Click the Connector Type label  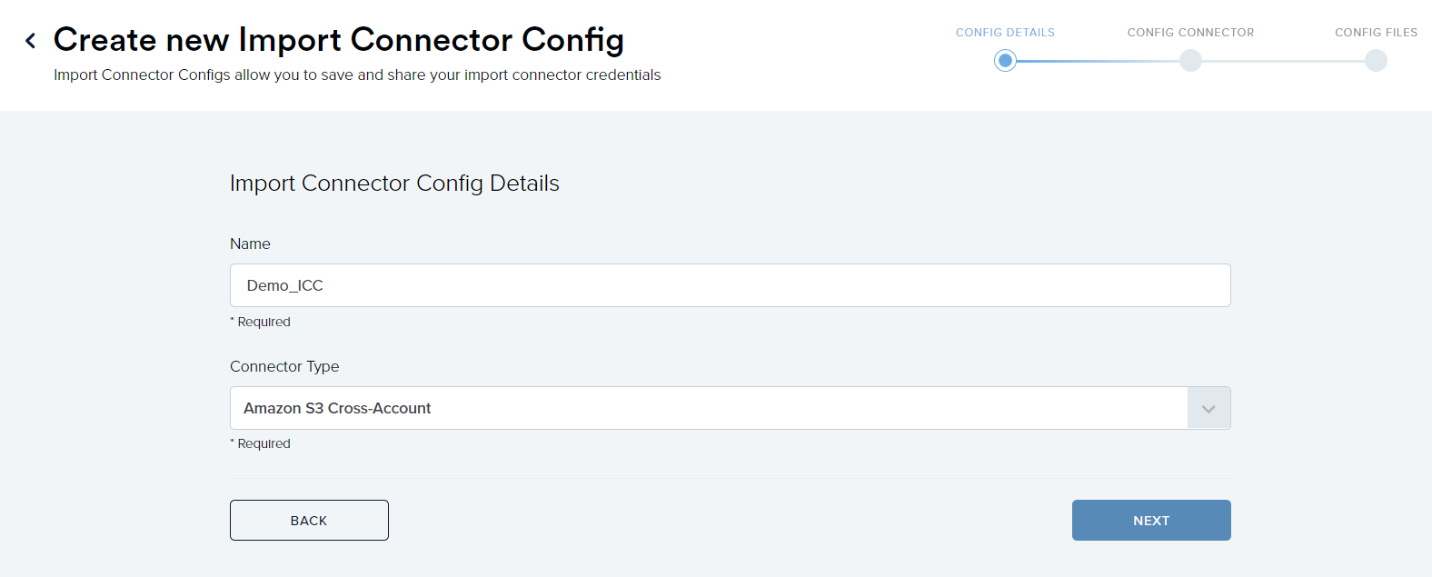[x=284, y=366]
